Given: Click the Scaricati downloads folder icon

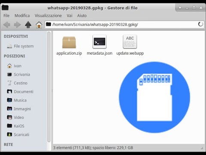Looking at the screenshot, I should coord(9,134).
